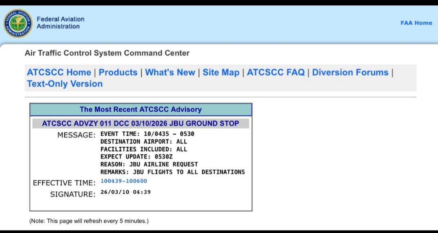The height and width of the screenshot is (233, 438).
Task: Click the page refresh note text
Action: [89, 221]
